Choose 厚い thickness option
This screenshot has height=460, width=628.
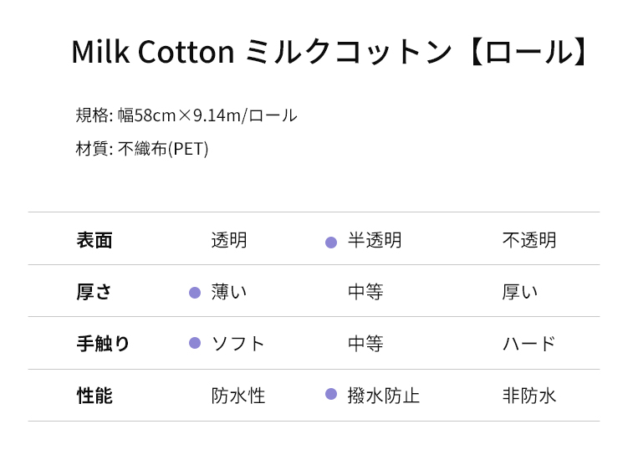[x=520, y=292]
